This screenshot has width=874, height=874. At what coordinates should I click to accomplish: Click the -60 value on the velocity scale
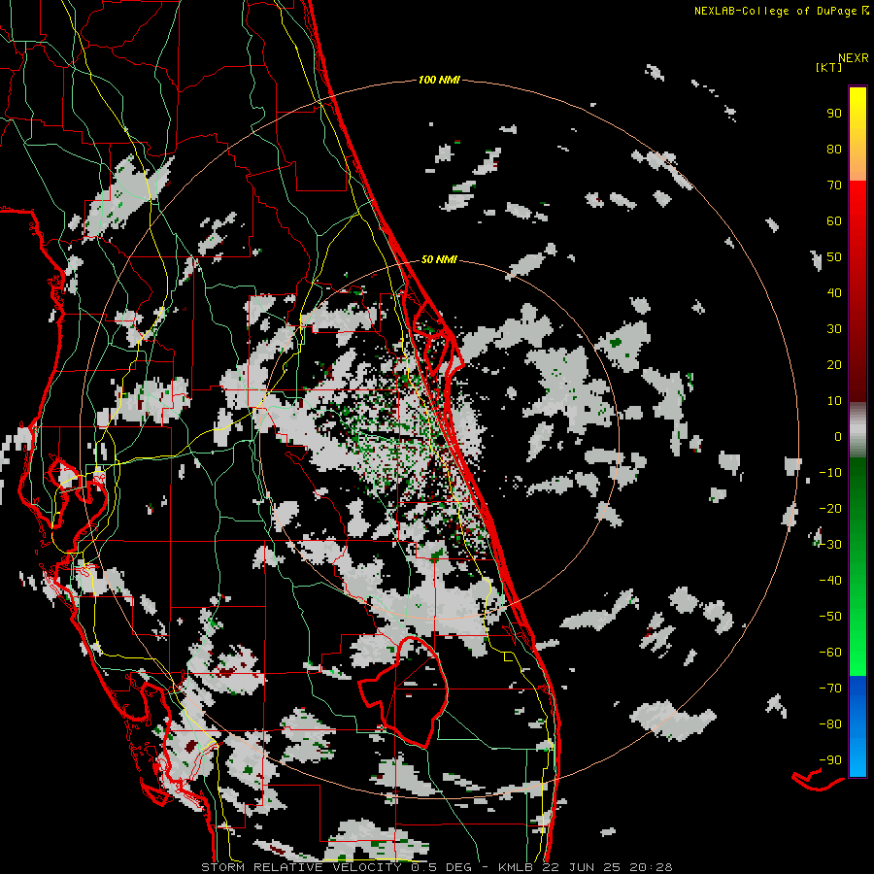pos(830,653)
